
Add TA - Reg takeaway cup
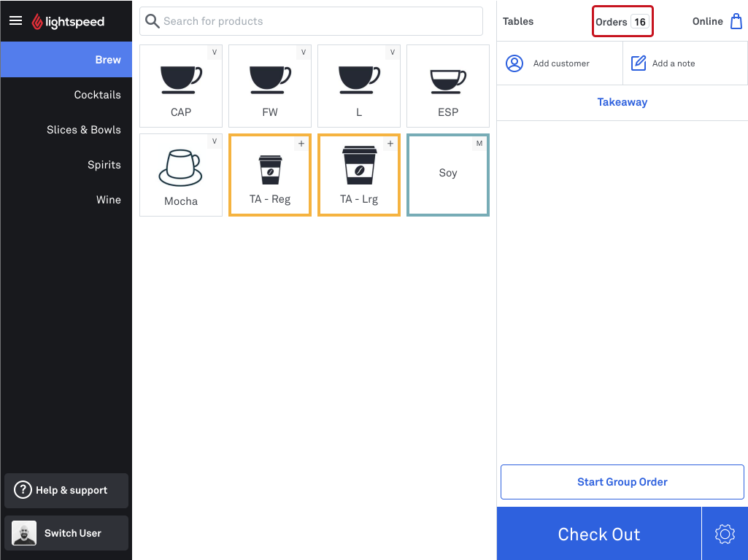(270, 175)
